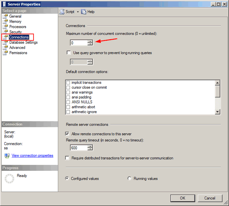This screenshot has width=229, height=206.
Task: Maximize the Server Properties window
Action: coord(218,4)
